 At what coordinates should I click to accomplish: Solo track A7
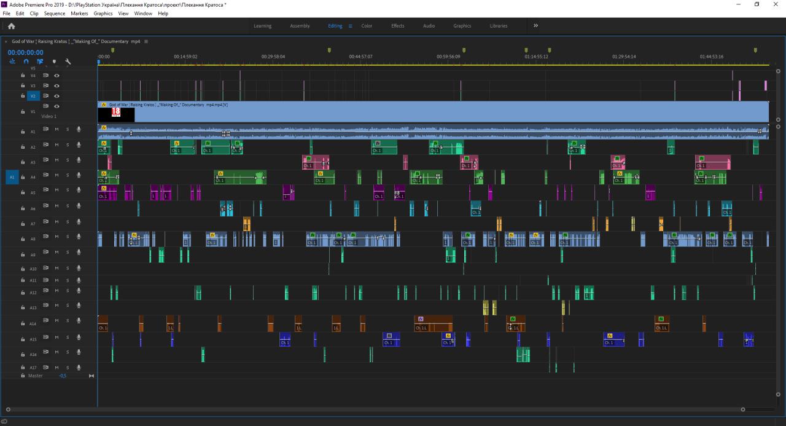click(x=68, y=222)
